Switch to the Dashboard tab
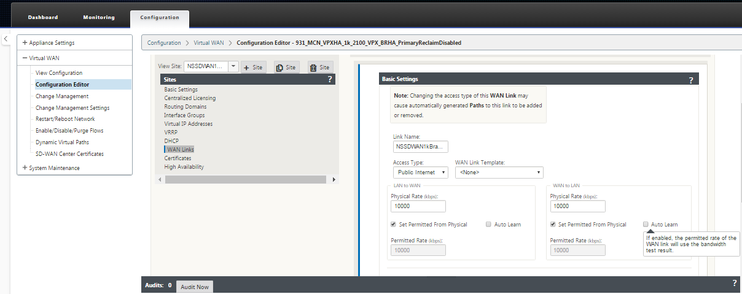Screen dimensions: 742x294 [x=43, y=17]
